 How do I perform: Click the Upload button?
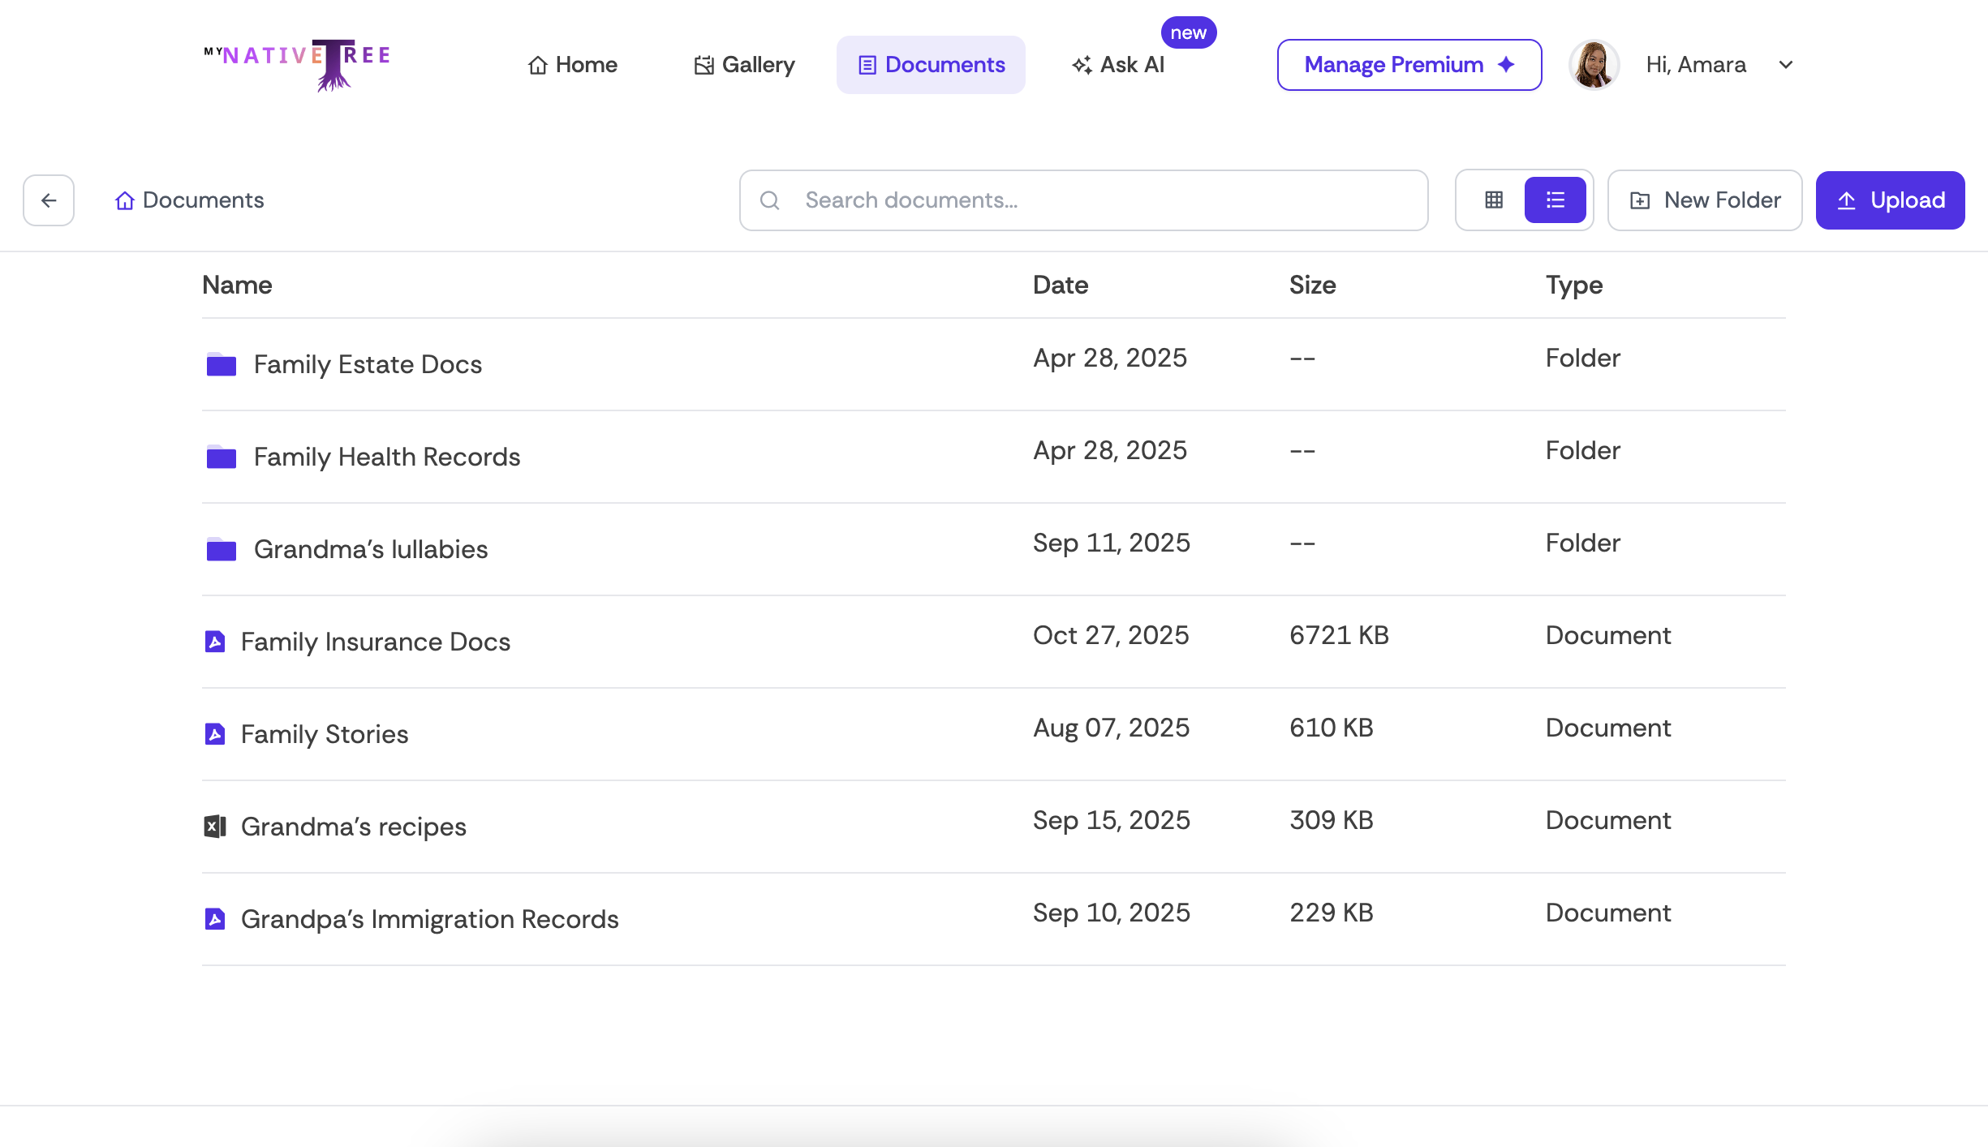point(1890,200)
